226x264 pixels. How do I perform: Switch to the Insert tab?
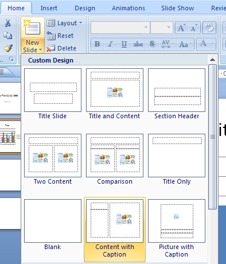tap(49, 8)
